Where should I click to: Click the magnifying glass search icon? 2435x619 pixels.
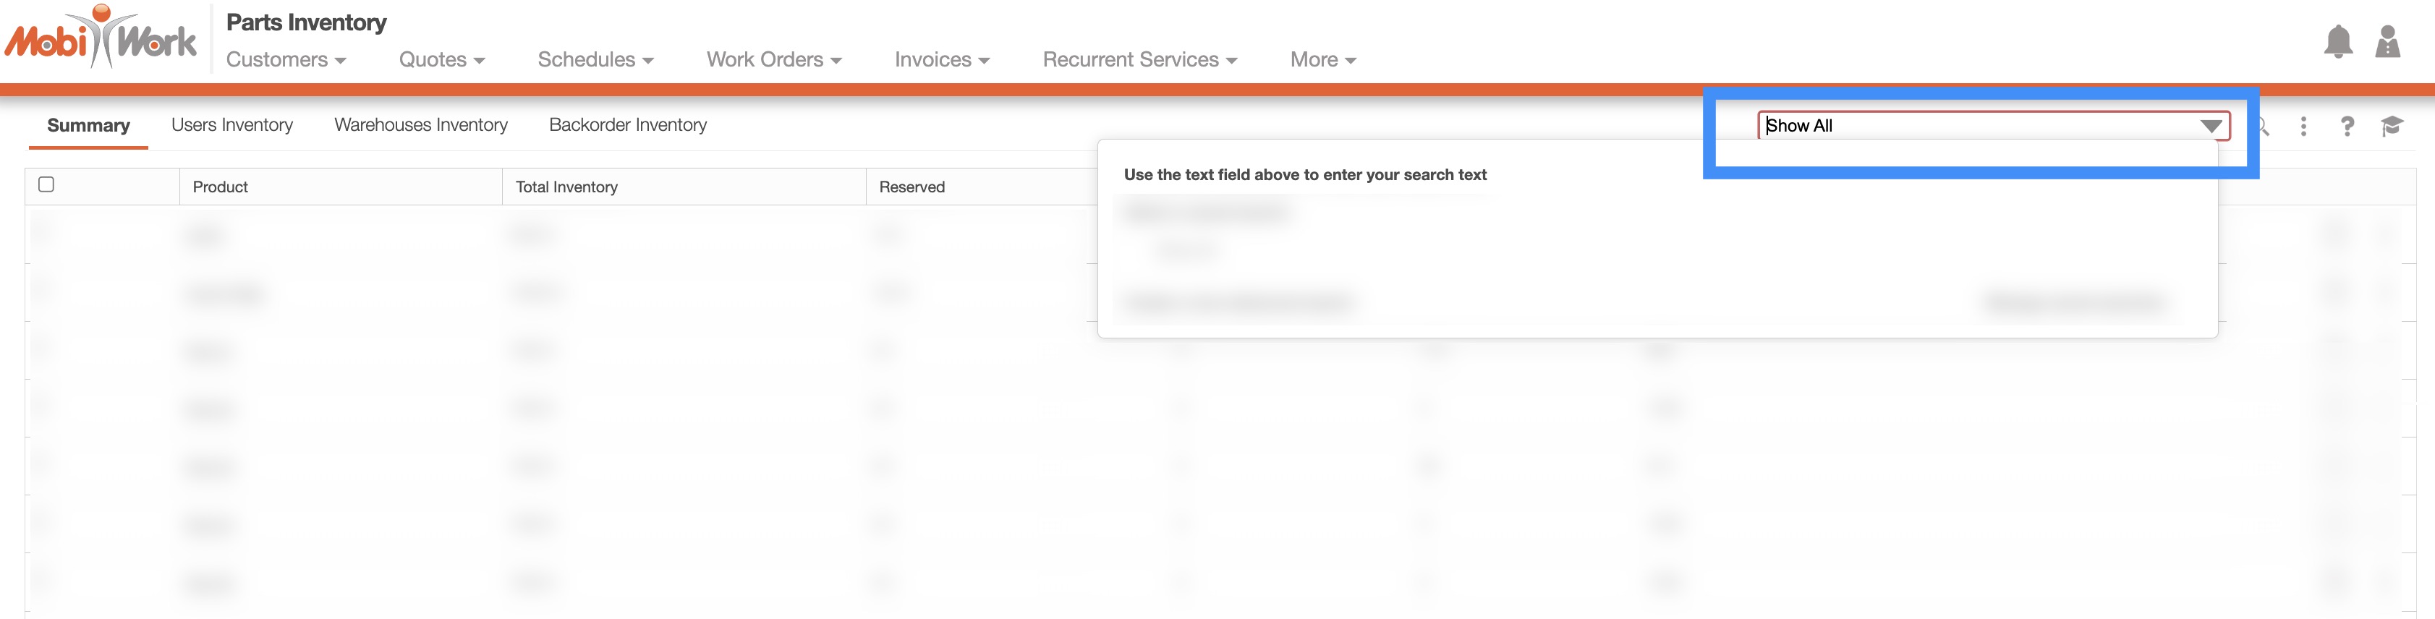click(x=2262, y=127)
